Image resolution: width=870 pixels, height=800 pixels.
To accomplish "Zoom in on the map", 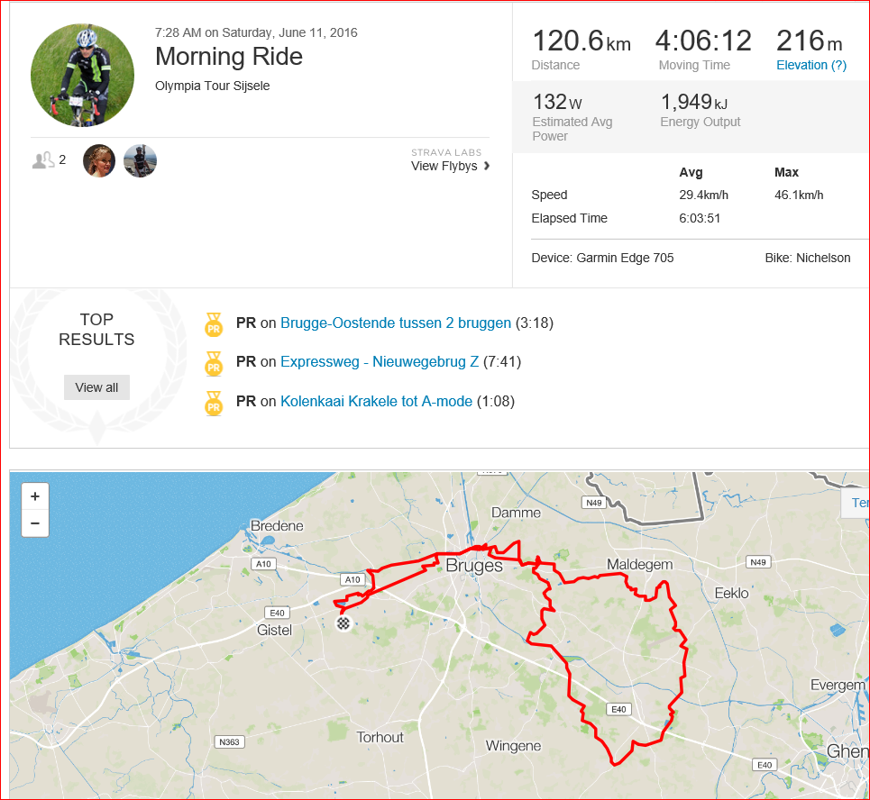I will (35, 496).
